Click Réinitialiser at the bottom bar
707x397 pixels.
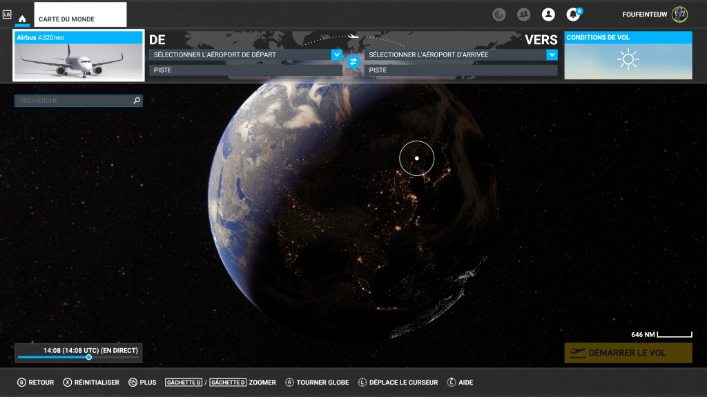[x=91, y=382]
